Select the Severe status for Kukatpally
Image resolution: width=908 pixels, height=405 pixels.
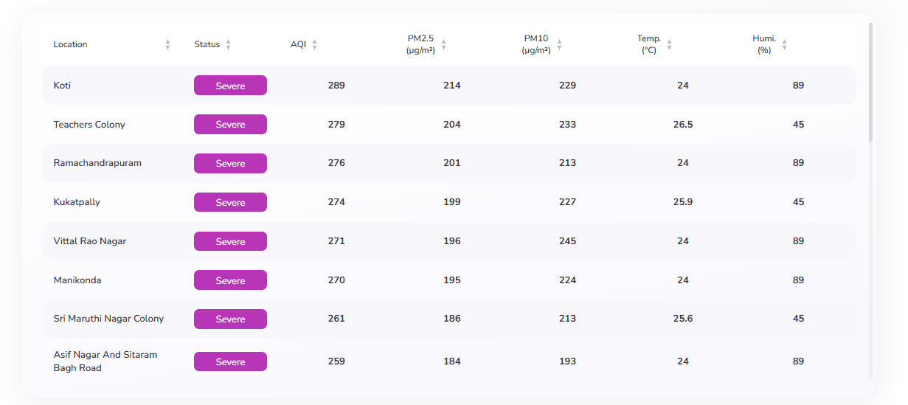[230, 202]
